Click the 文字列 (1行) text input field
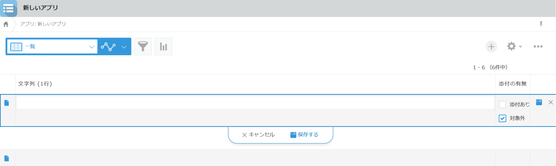The height and width of the screenshot is (166, 556). point(255,103)
